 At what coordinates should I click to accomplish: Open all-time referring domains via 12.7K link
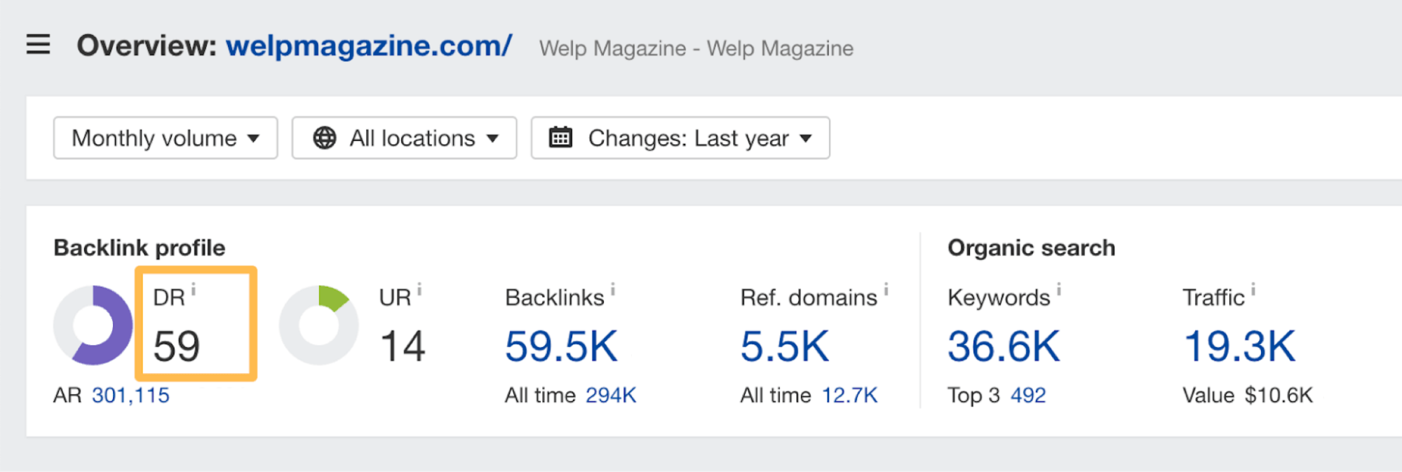point(851,394)
